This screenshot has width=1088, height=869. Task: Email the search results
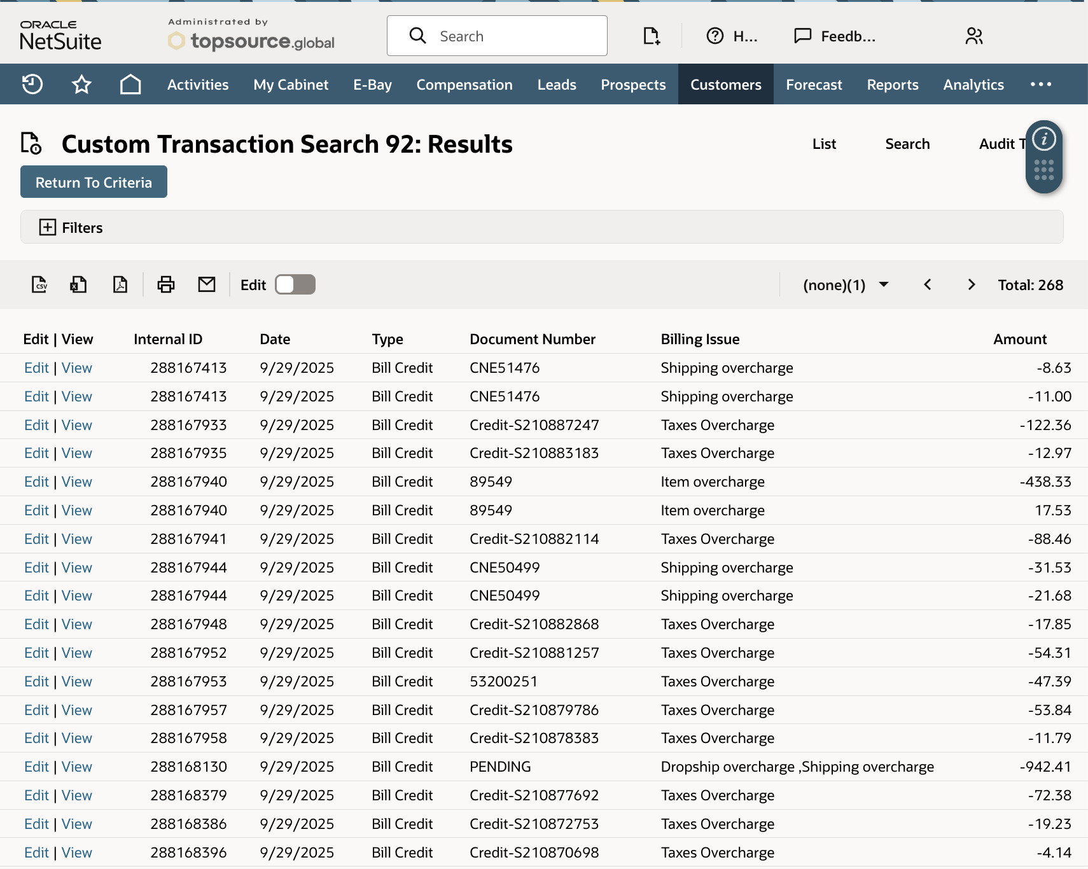(x=207, y=284)
